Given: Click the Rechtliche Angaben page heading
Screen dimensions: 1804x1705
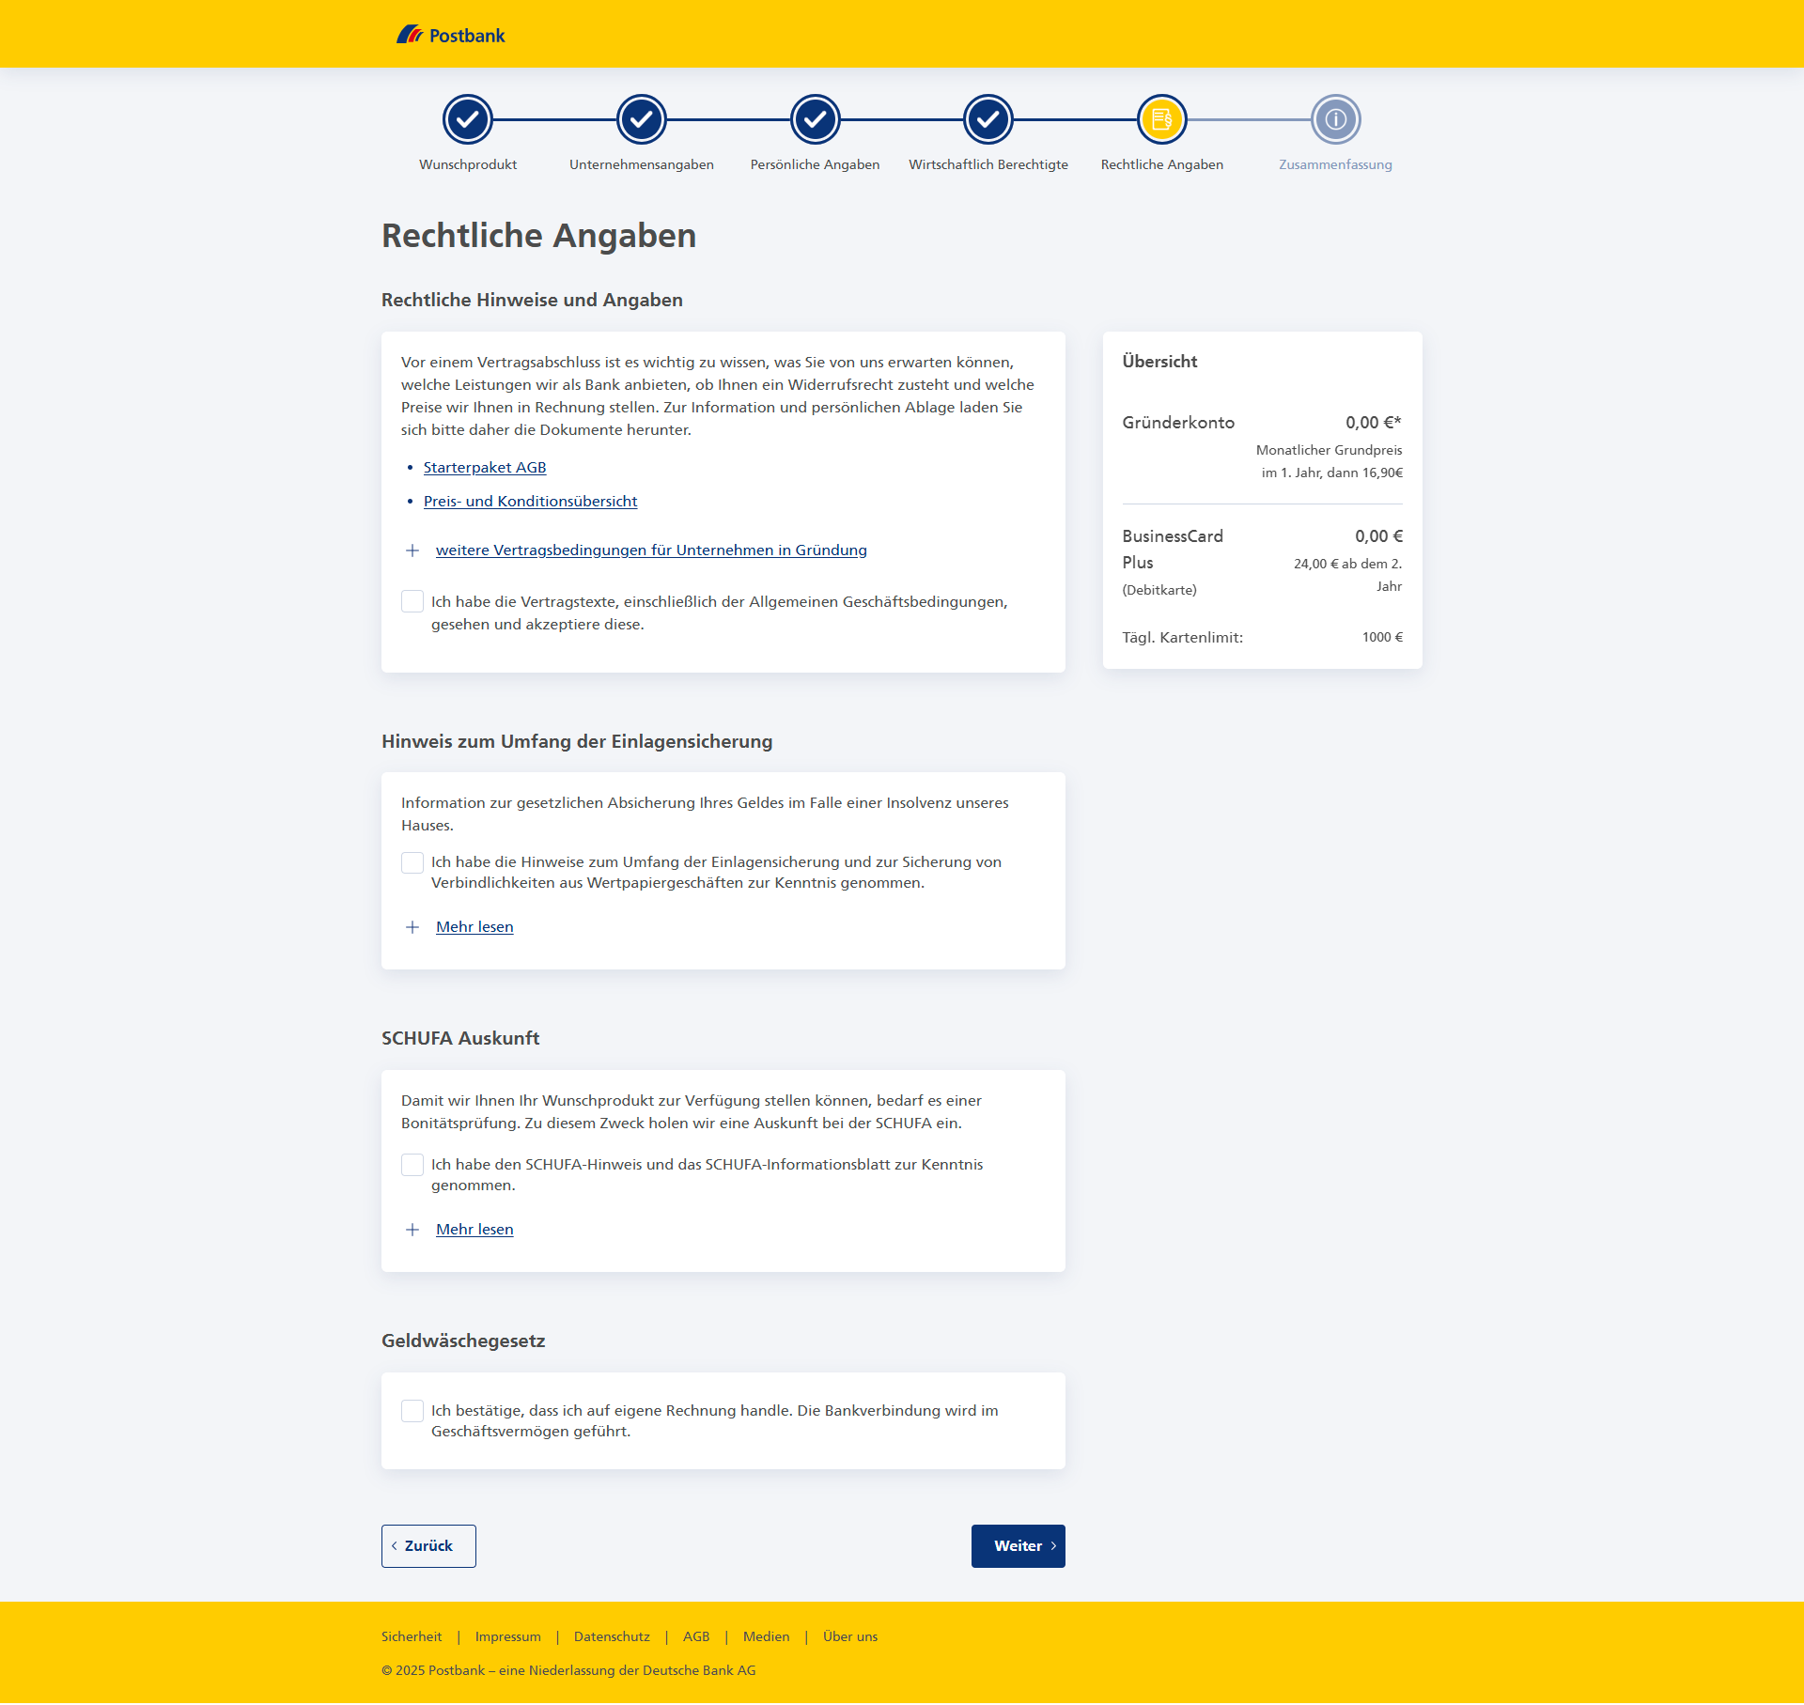Looking at the screenshot, I should (x=538, y=236).
